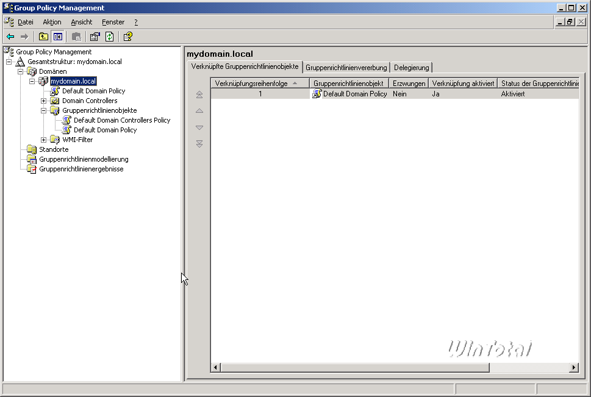The width and height of the screenshot is (591, 397).
Task: Click the mydomain.local domain server icon
Action: [43, 81]
